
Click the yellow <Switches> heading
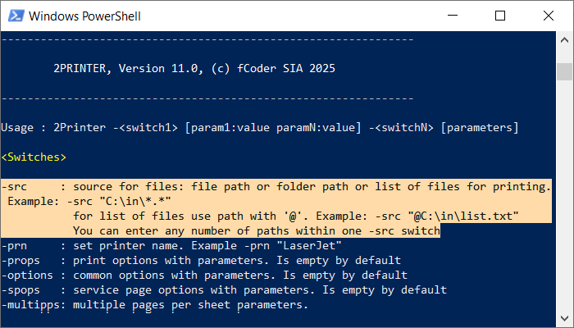pyautogui.click(x=34, y=157)
